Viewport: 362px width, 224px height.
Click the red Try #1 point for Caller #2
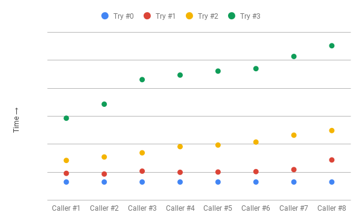[104, 174]
